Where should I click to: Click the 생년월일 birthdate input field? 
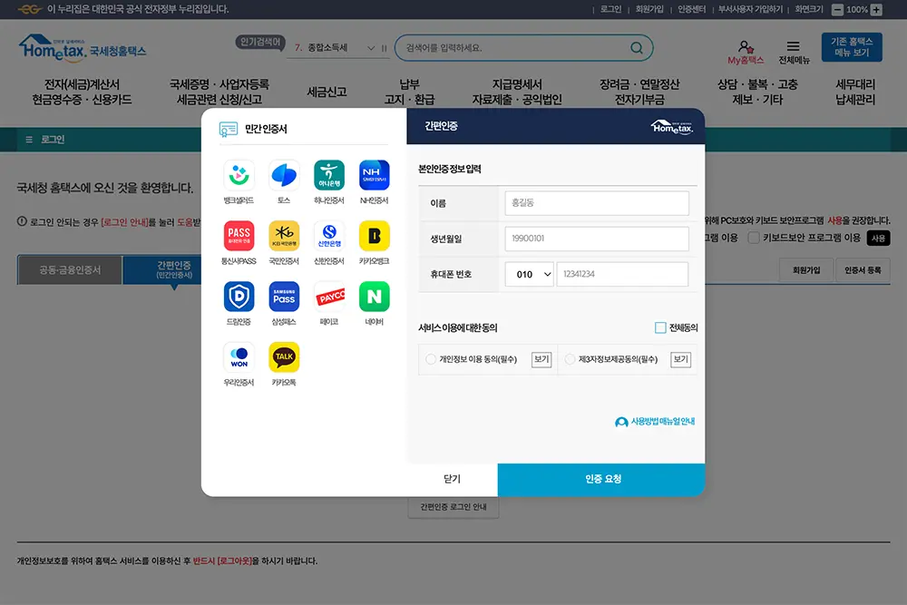[597, 238]
